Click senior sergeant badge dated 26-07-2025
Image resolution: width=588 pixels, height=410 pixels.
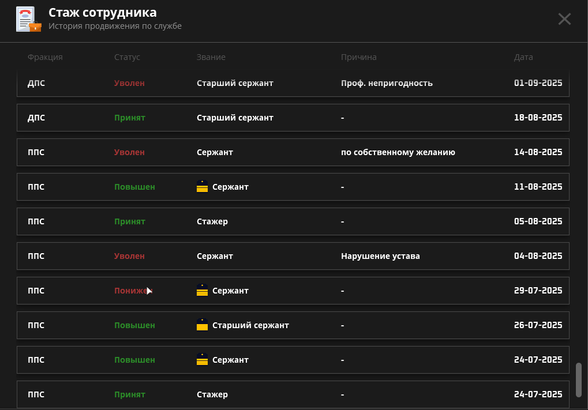point(202,325)
